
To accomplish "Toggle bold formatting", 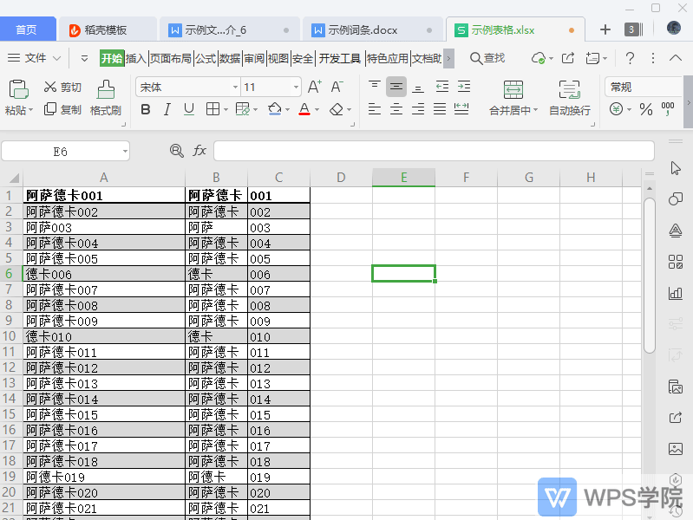I will (146, 109).
